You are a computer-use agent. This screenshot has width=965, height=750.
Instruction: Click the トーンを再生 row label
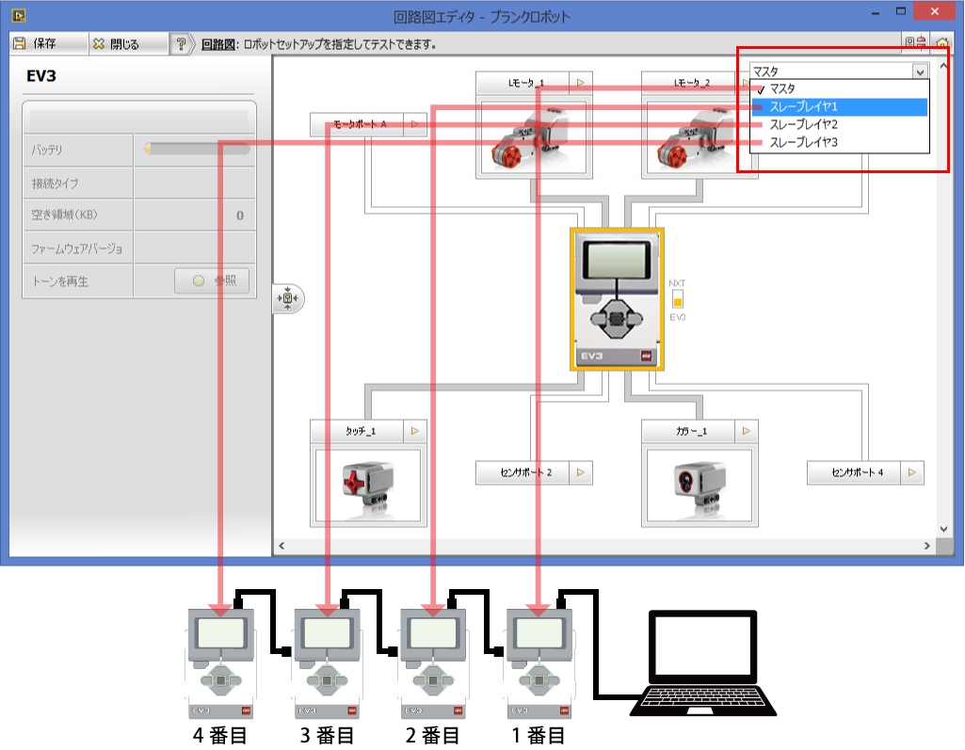pyautogui.click(x=59, y=281)
